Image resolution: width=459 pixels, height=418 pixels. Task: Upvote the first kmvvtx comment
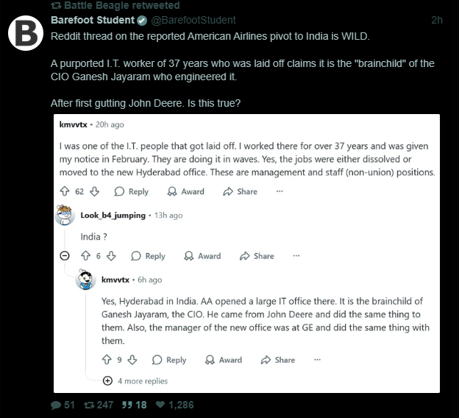pos(65,191)
